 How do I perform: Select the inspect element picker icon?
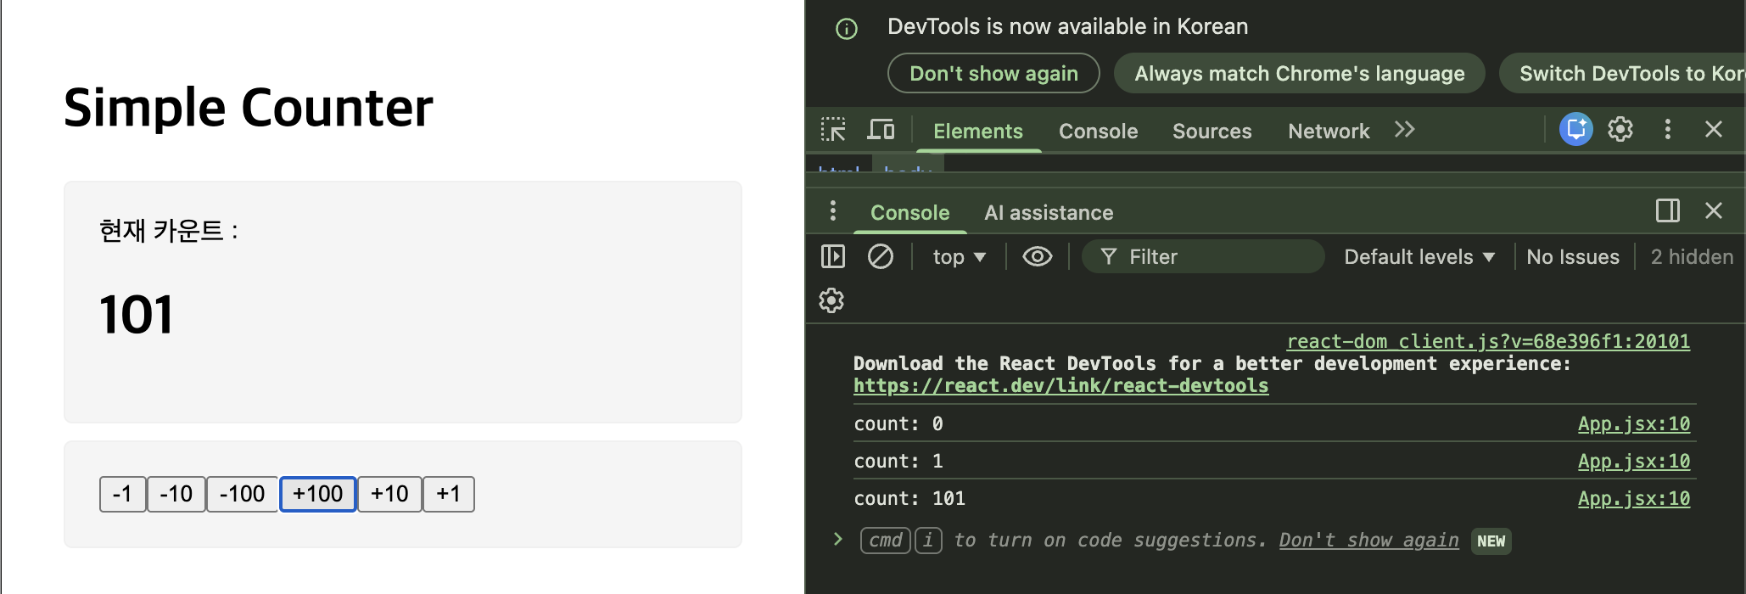833,130
